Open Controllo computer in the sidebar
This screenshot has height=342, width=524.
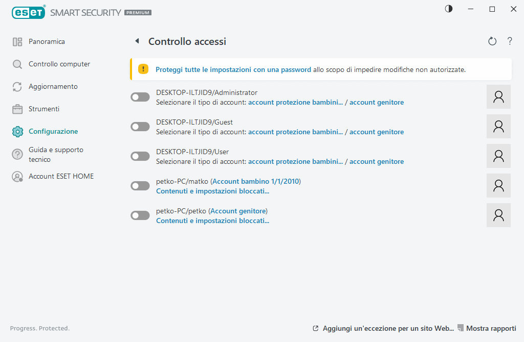(59, 64)
